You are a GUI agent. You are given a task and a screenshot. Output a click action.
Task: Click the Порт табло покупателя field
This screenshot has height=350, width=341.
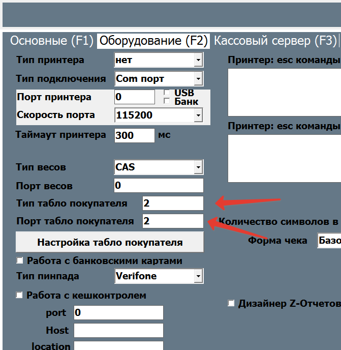[x=172, y=221]
